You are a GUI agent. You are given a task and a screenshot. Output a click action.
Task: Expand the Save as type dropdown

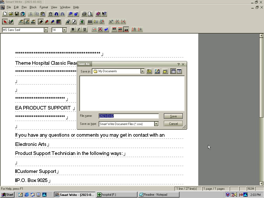pyautogui.click(x=156, y=124)
